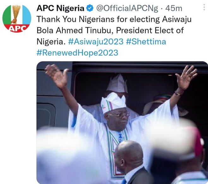The height and width of the screenshot is (184, 208).
Task: Click the APC Nigeria display name
Action: coord(61,8)
